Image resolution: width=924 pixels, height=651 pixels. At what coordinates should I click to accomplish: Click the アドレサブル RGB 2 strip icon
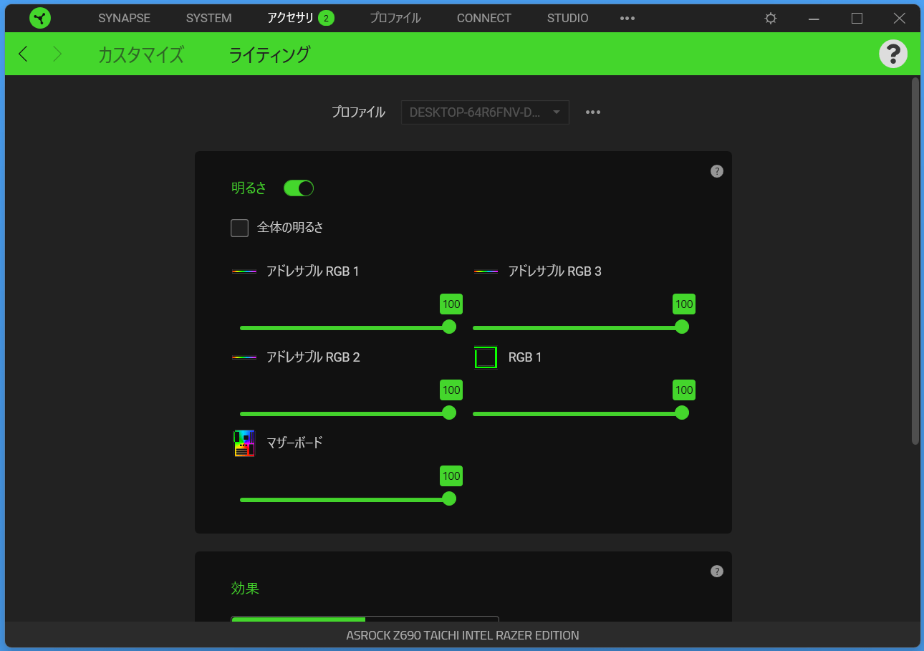click(x=244, y=357)
